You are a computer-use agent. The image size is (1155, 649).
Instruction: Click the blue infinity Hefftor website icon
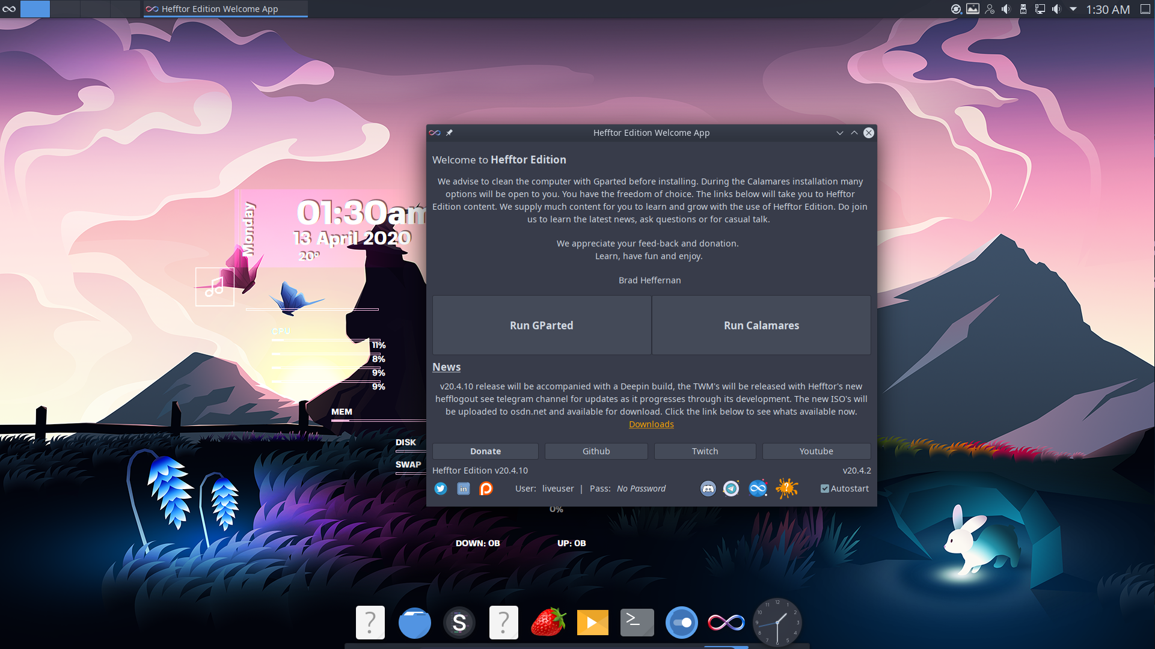click(x=758, y=489)
